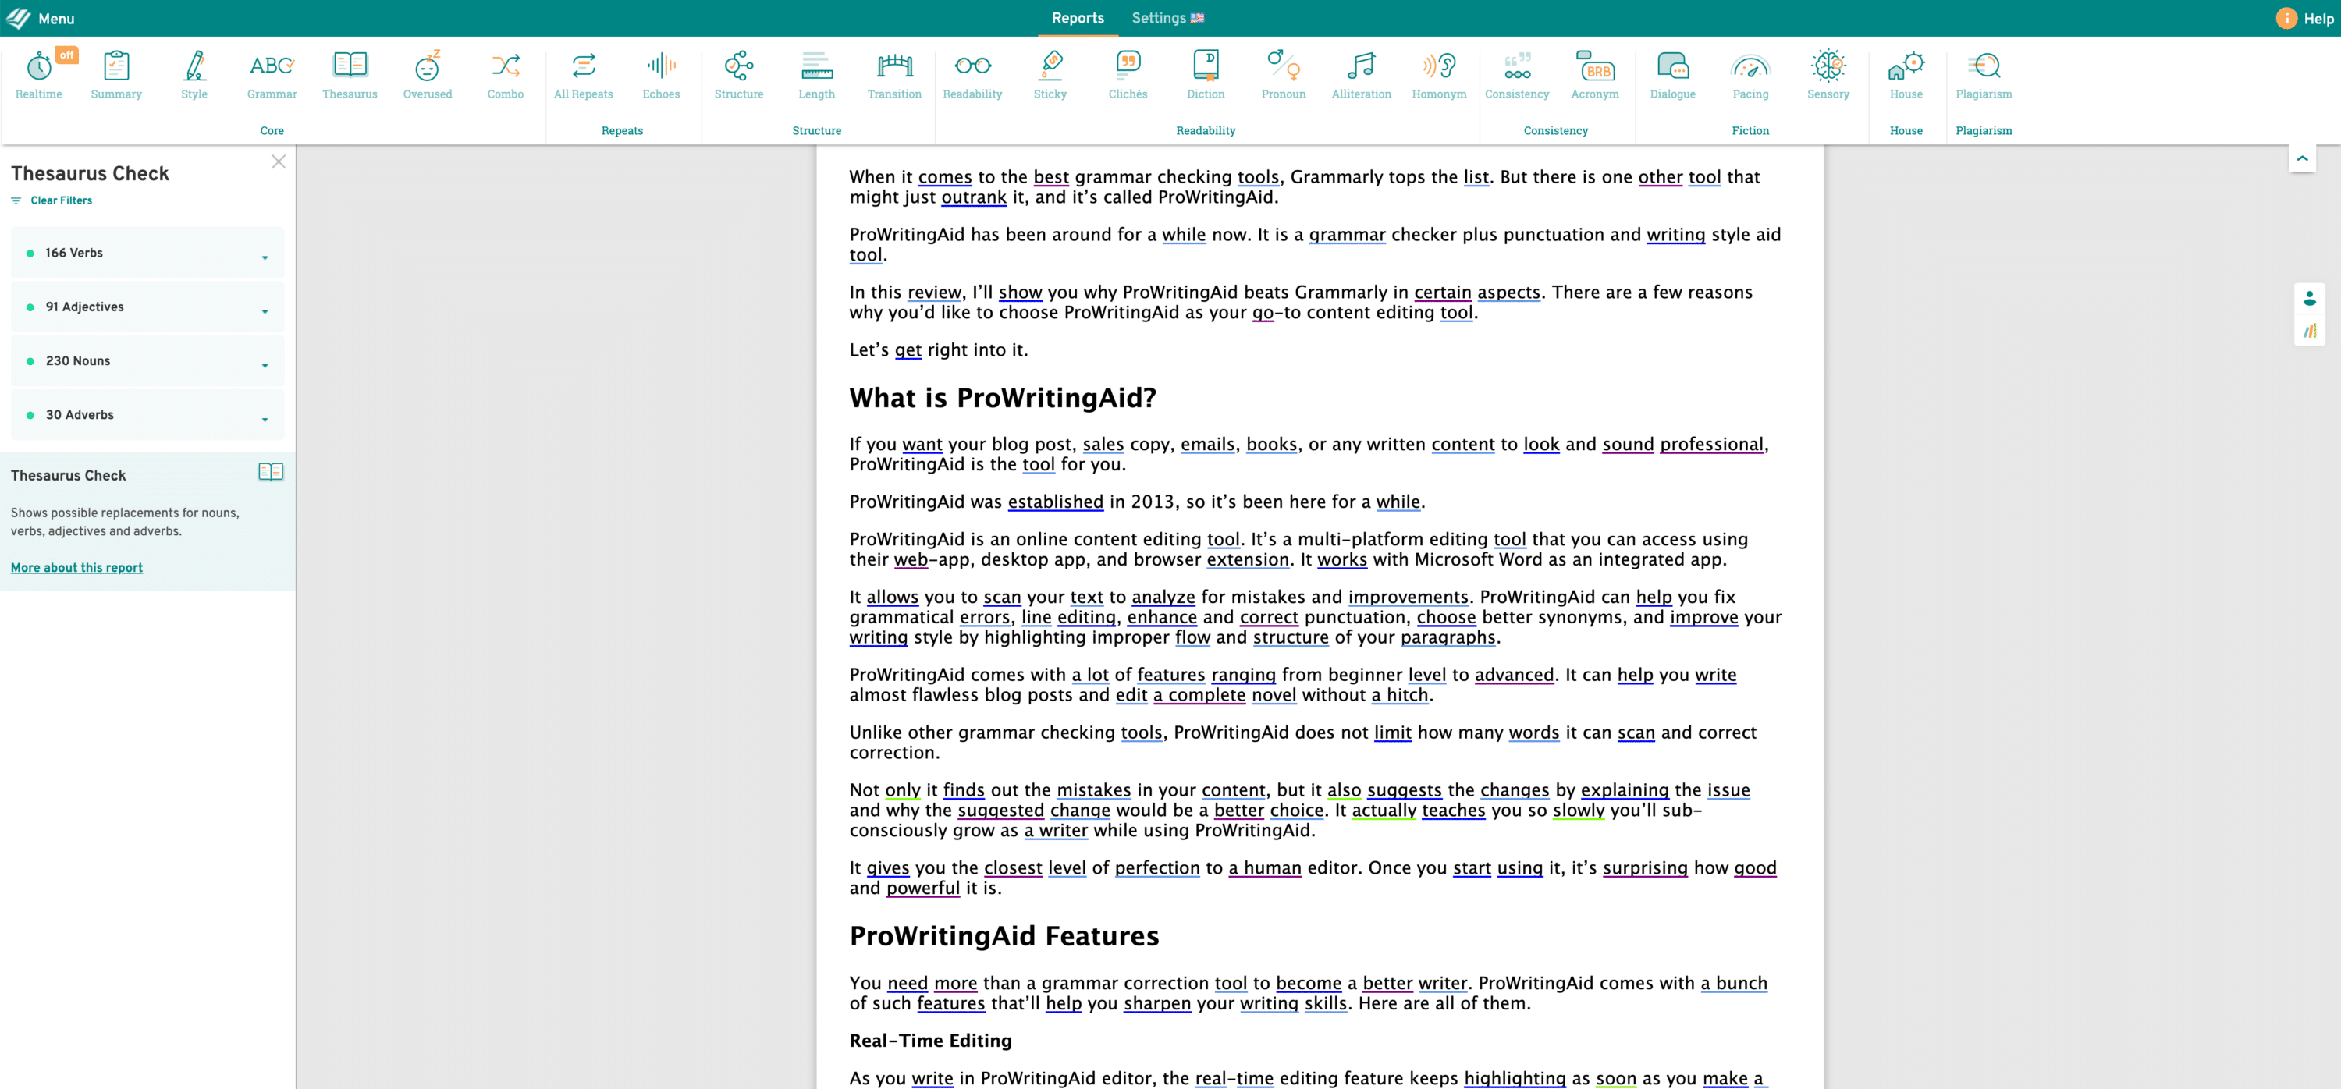Screen dimensions: 2341x1089
Task: Run the Alliteration report
Action: 1360,74
